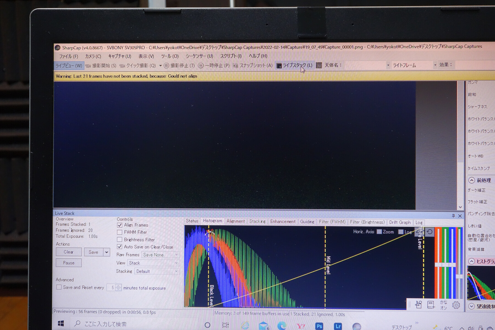Pause capture with 一時停止 (P)

point(214,65)
